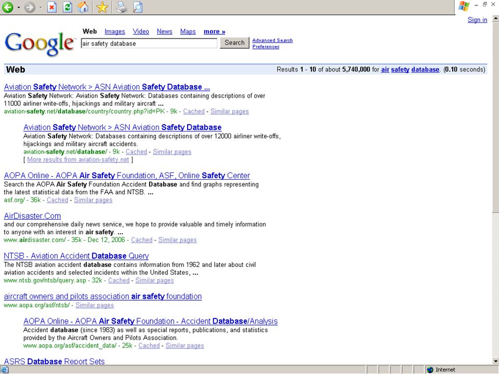Click the 'aviation-safety.net/database/' green URL text
Viewport: 499px width, 374px height.
pos(65,152)
